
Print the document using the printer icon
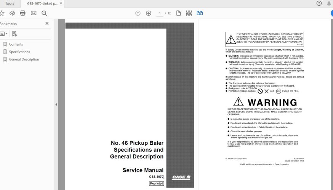[22, 13]
